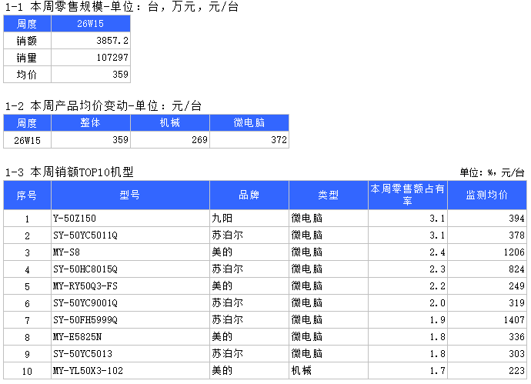Click the 整体 column header
The width and height of the screenshot is (531, 384).
(x=90, y=122)
